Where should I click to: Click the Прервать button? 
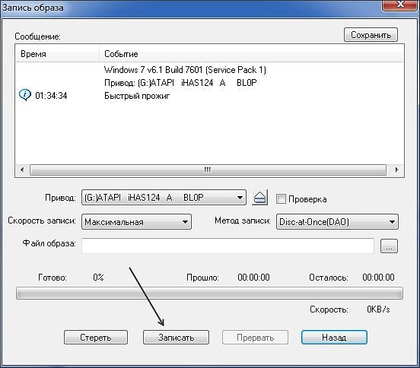[x=255, y=338]
